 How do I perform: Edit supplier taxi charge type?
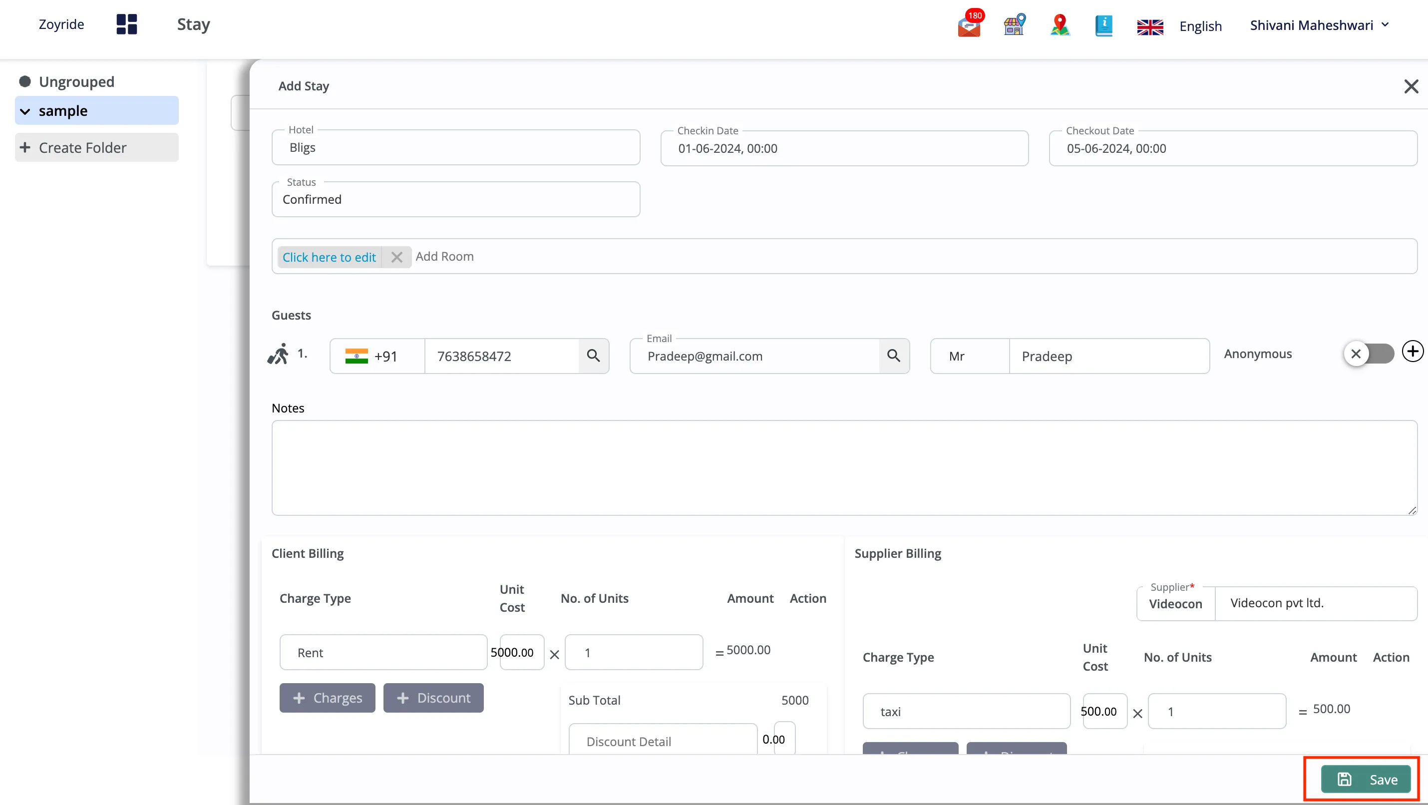coord(966,711)
